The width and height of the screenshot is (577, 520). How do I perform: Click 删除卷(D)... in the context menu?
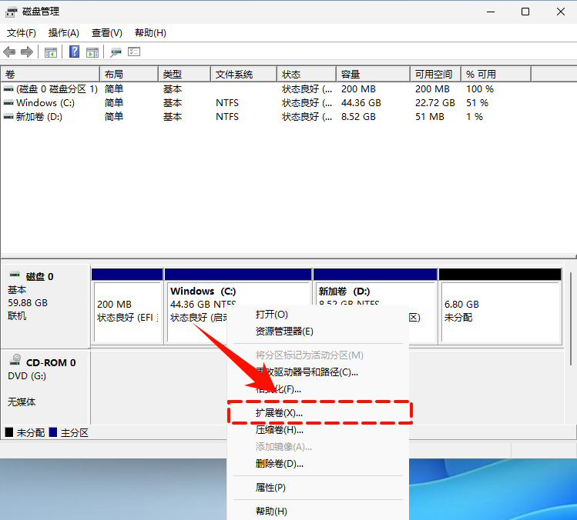pos(279,464)
